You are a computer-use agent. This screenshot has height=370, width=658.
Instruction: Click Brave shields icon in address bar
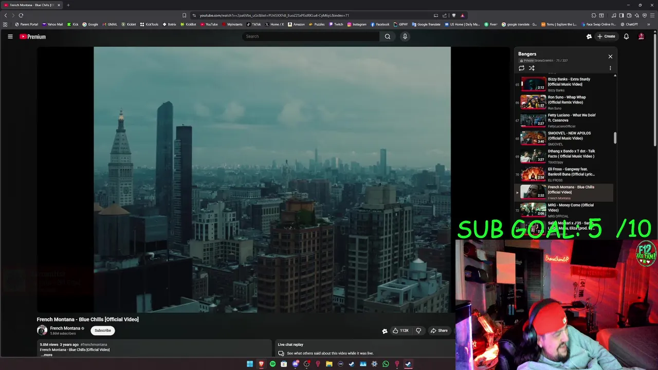[453, 15]
